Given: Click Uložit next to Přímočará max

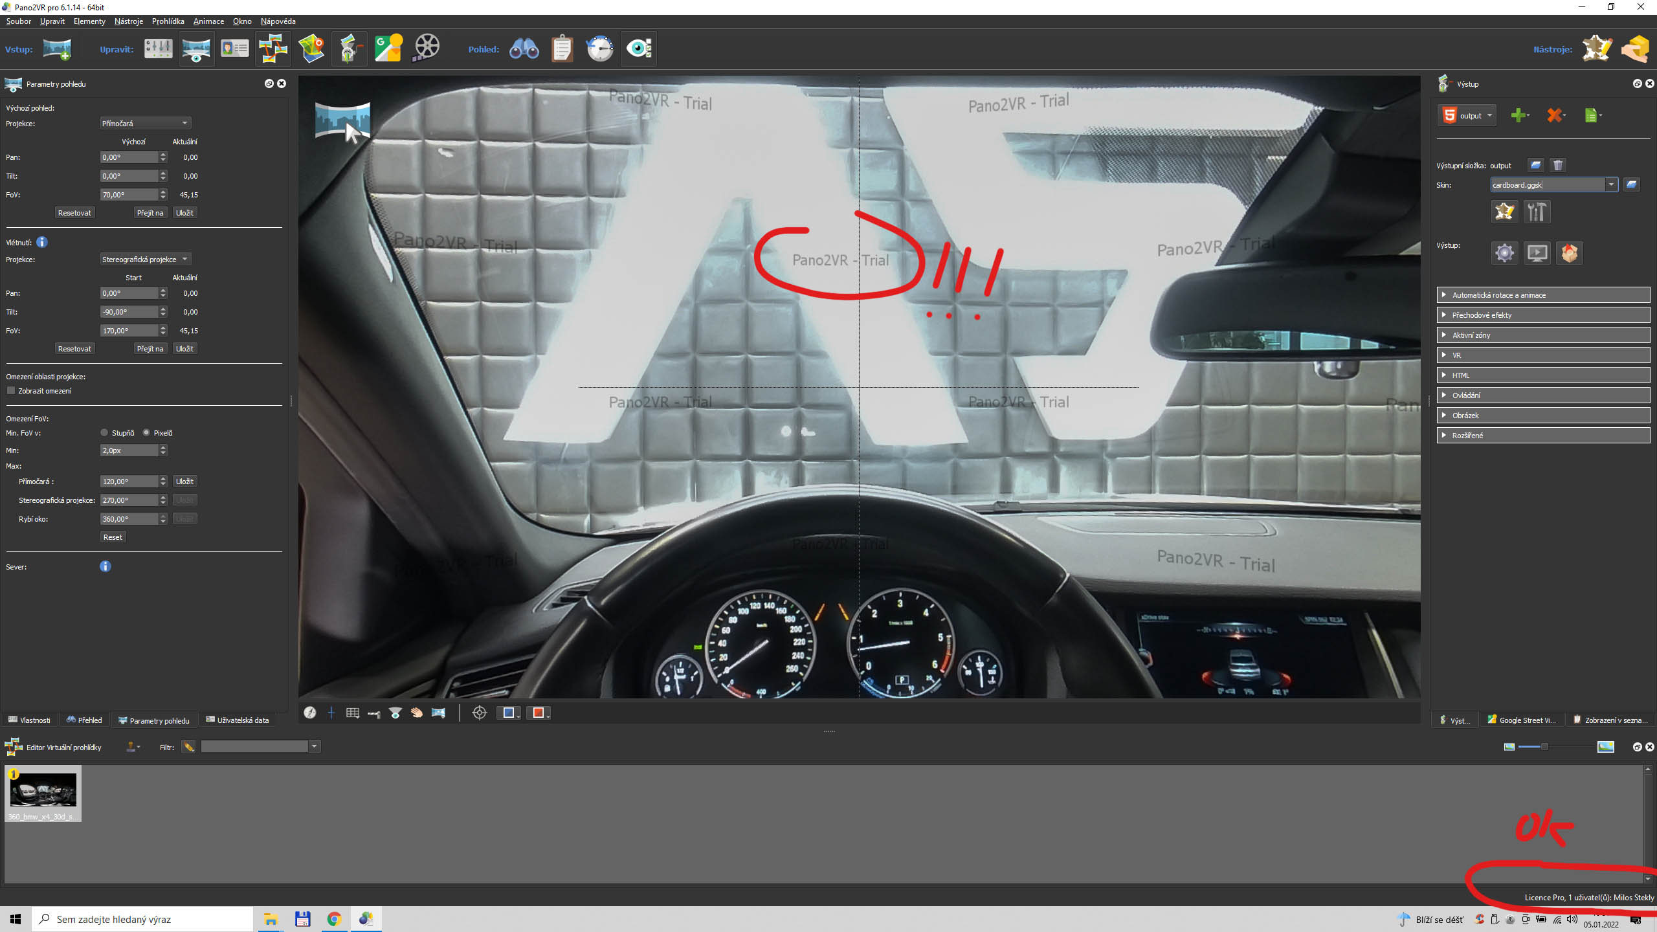Looking at the screenshot, I should coord(184,481).
